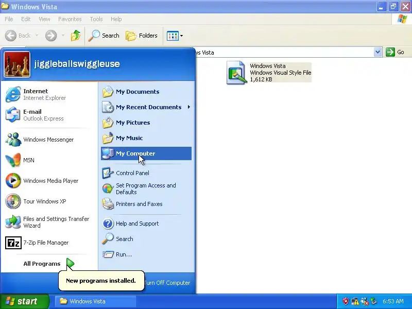The height and width of the screenshot is (309, 412).
Task: Open Help and Support
Action: tap(146, 224)
